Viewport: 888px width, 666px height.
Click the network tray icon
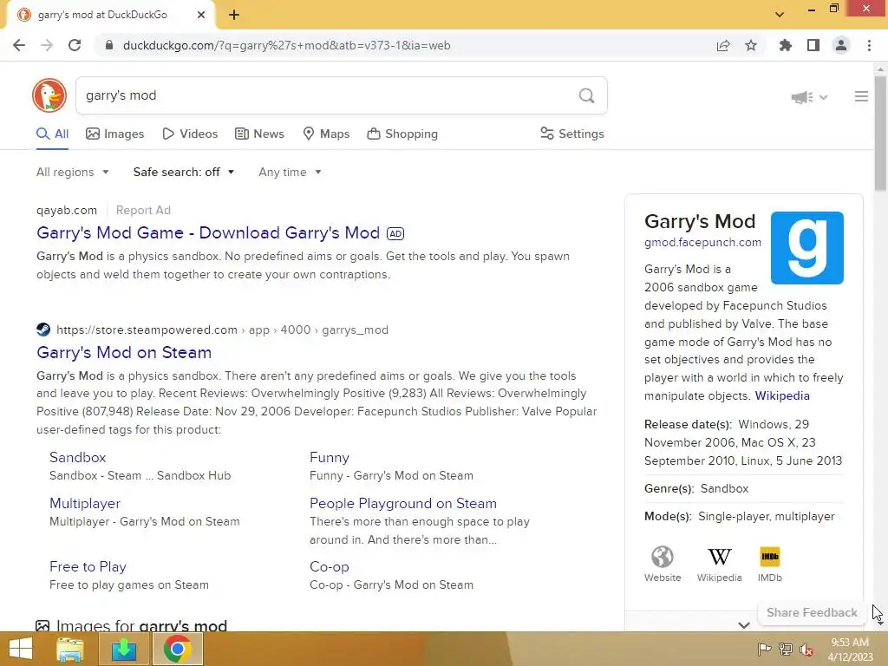coord(786,650)
